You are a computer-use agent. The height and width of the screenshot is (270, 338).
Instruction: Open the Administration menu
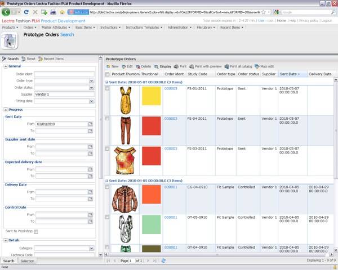pyautogui.click(x=179, y=28)
